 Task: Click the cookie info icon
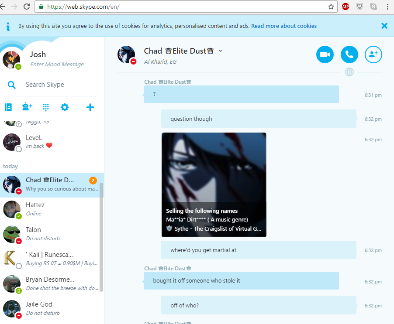point(8,27)
